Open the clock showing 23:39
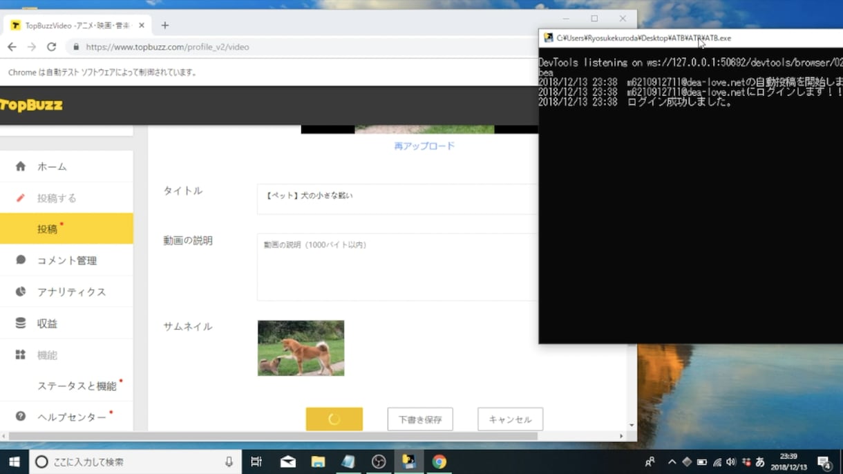843x474 pixels. [x=788, y=462]
